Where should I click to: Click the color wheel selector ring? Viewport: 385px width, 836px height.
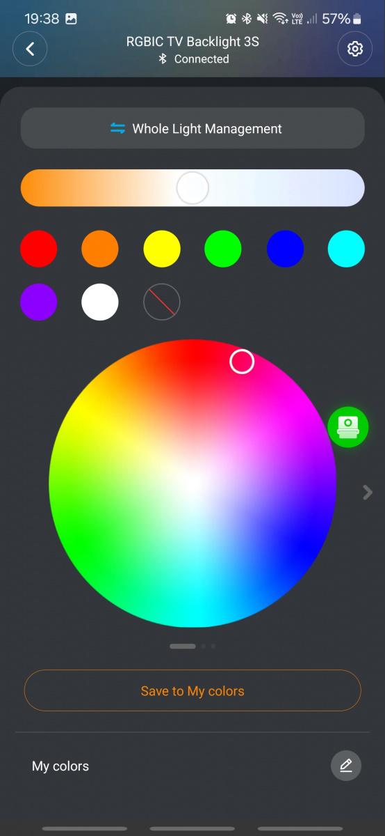coord(242,362)
